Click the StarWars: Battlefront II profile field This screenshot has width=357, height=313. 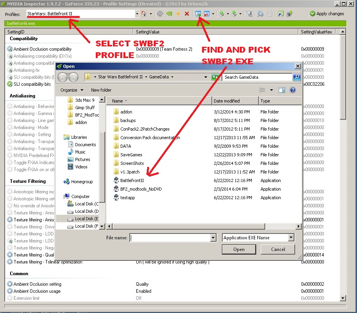point(81,14)
